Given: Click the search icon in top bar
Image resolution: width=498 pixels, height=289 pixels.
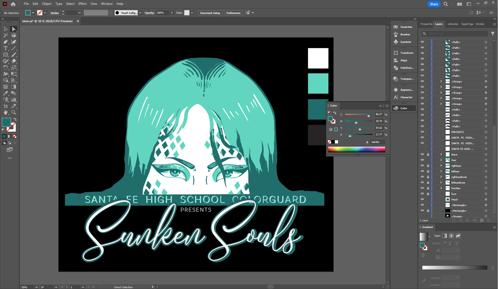Looking at the screenshot, I should pyautogui.click(x=446, y=4).
